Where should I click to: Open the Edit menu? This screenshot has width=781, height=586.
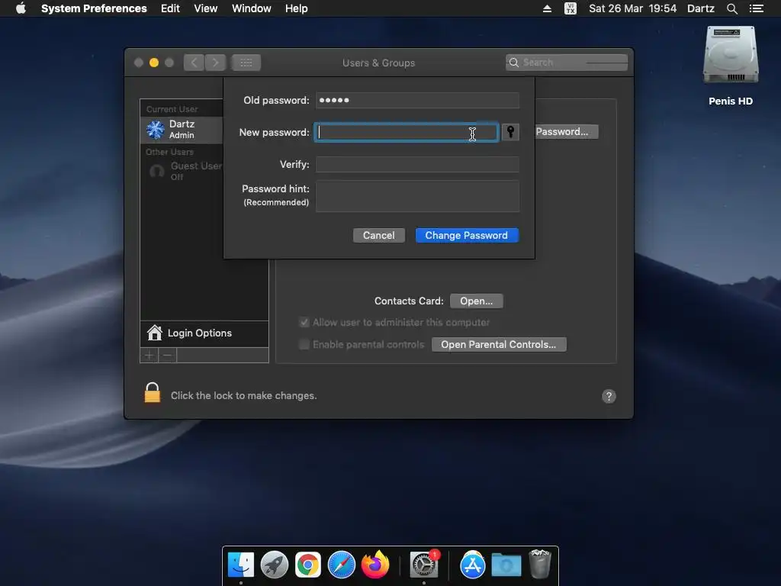170,8
